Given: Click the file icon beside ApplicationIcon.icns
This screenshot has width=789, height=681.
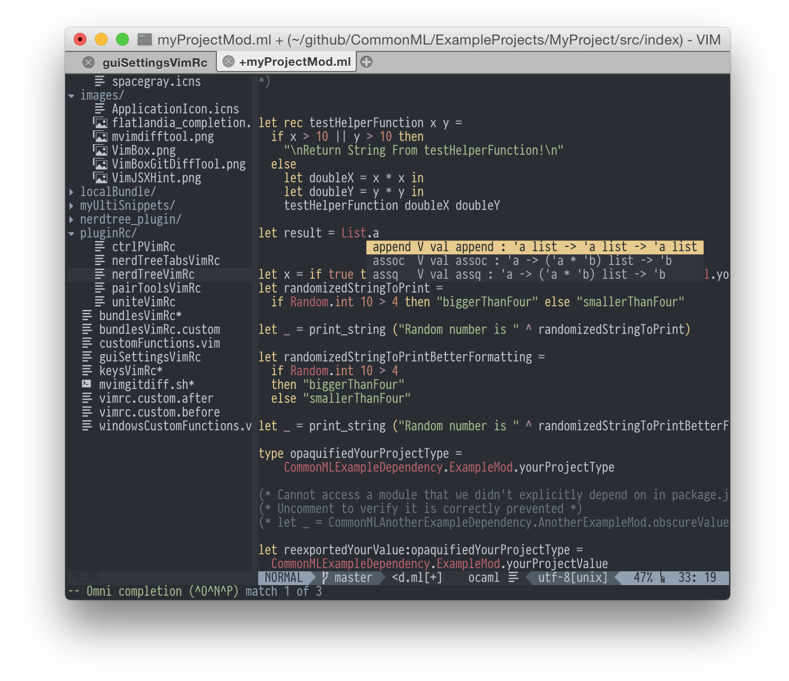Looking at the screenshot, I should [x=100, y=109].
